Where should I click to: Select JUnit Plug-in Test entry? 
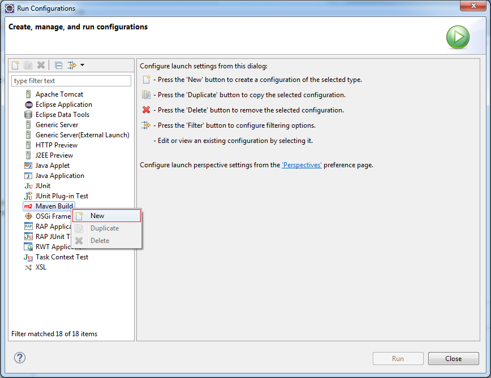coord(62,196)
